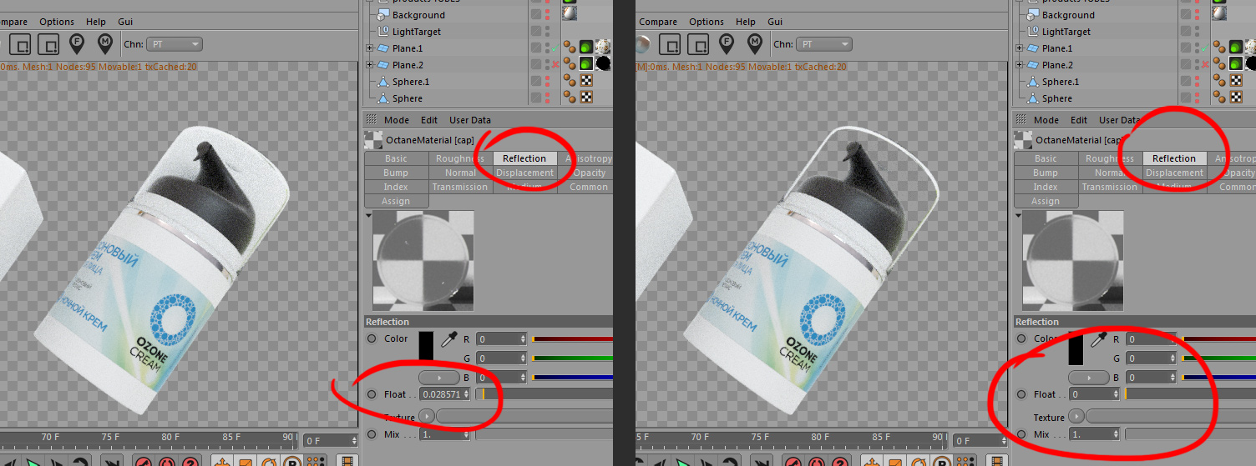Click Plane.2 green tag in right window
The image size is (1256, 466).
coord(1236,64)
